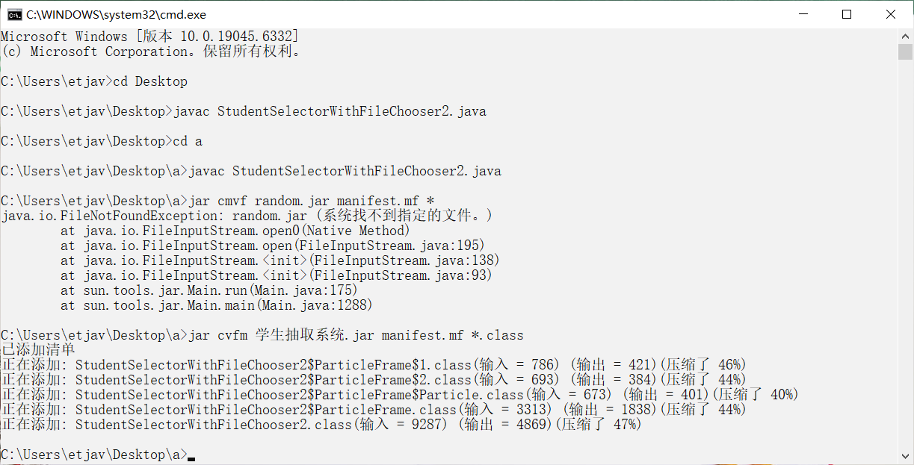
Task: Click the vertical scrollbar thumb
Action: [x=906, y=52]
